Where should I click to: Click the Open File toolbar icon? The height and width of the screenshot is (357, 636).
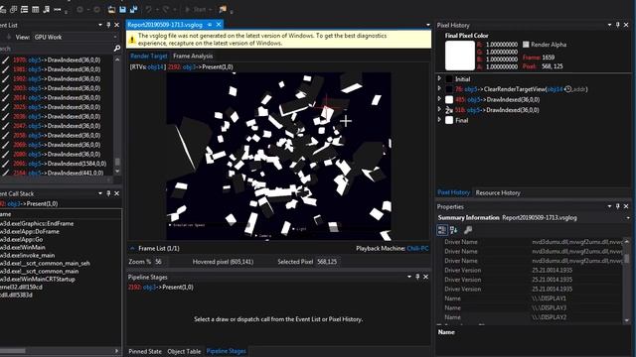pyautogui.click(x=111, y=9)
